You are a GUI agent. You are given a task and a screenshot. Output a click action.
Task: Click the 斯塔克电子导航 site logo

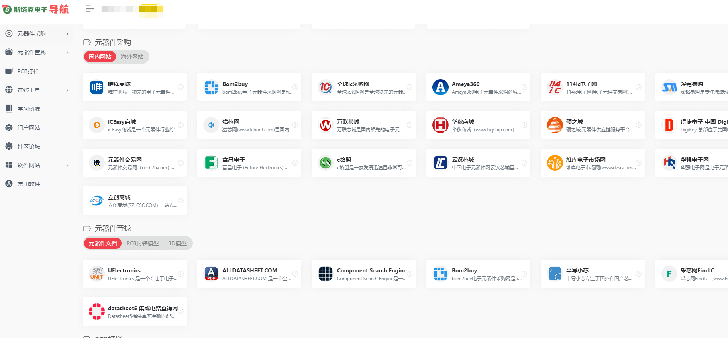(36, 9)
